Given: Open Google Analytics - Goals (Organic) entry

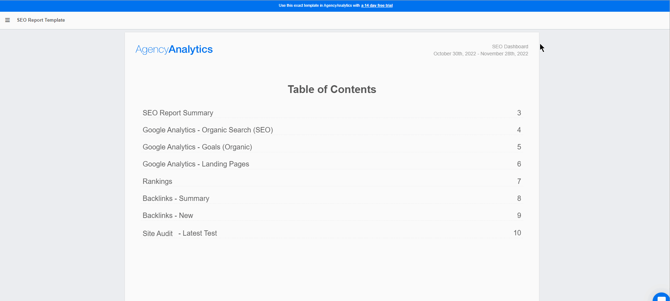Looking at the screenshot, I should (197, 147).
